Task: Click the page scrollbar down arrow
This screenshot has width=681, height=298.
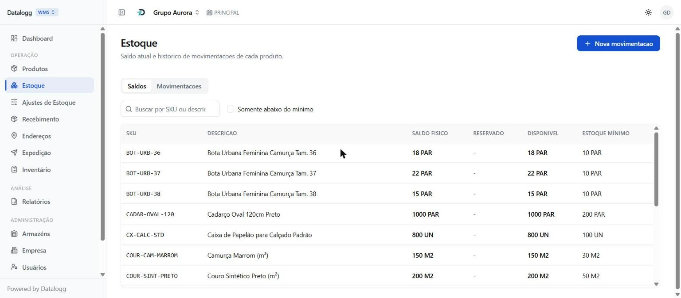Action: click(x=677, y=294)
